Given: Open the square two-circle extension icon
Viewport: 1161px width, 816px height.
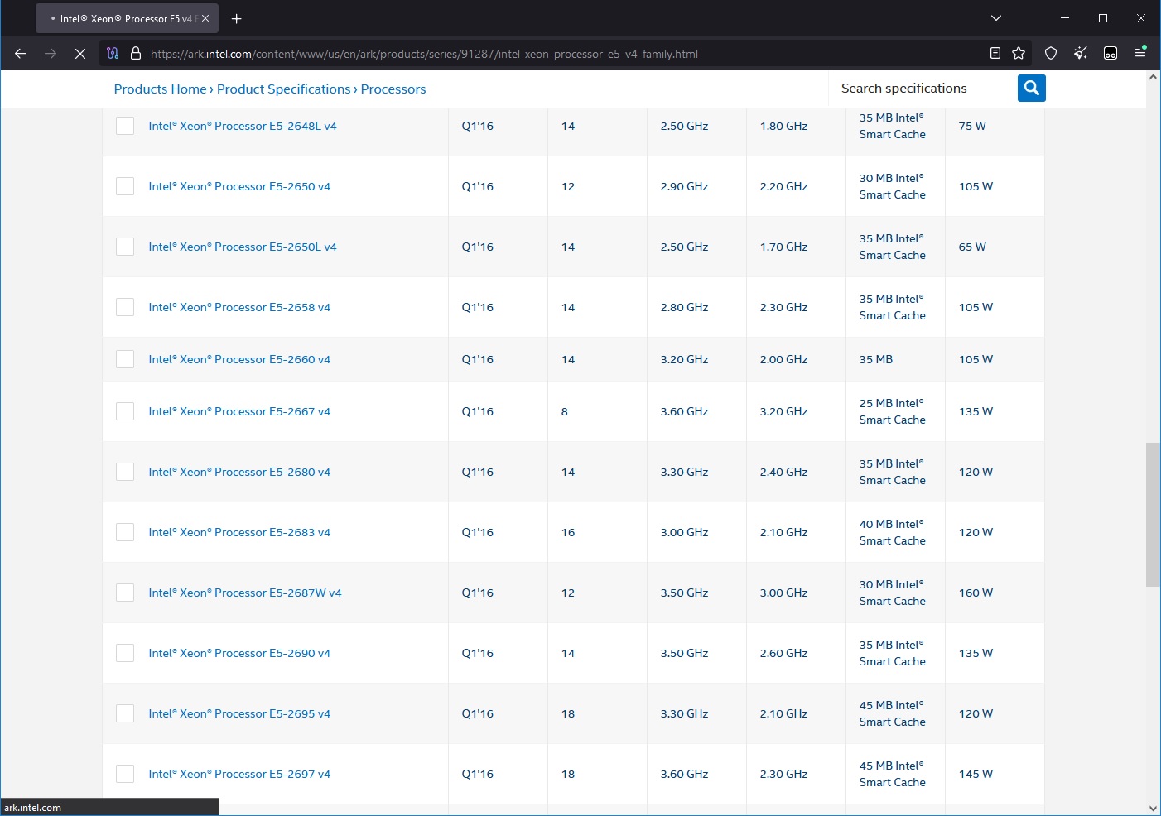Looking at the screenshot, I should (x=1110, y=54).
